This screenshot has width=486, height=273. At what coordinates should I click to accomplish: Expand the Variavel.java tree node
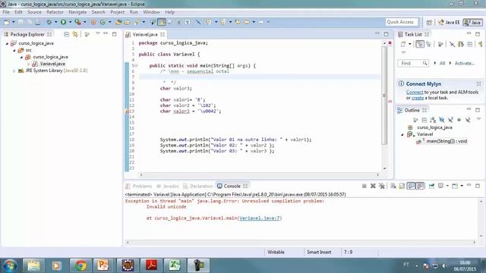tap(29, 64)
